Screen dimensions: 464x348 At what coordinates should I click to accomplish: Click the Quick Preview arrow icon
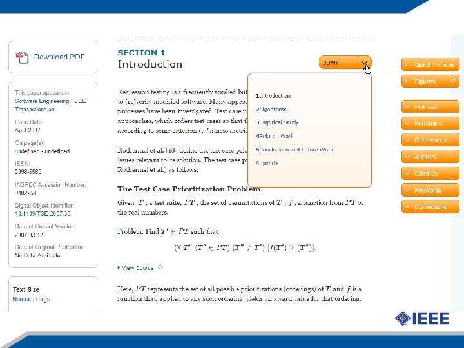coord(407,64)
